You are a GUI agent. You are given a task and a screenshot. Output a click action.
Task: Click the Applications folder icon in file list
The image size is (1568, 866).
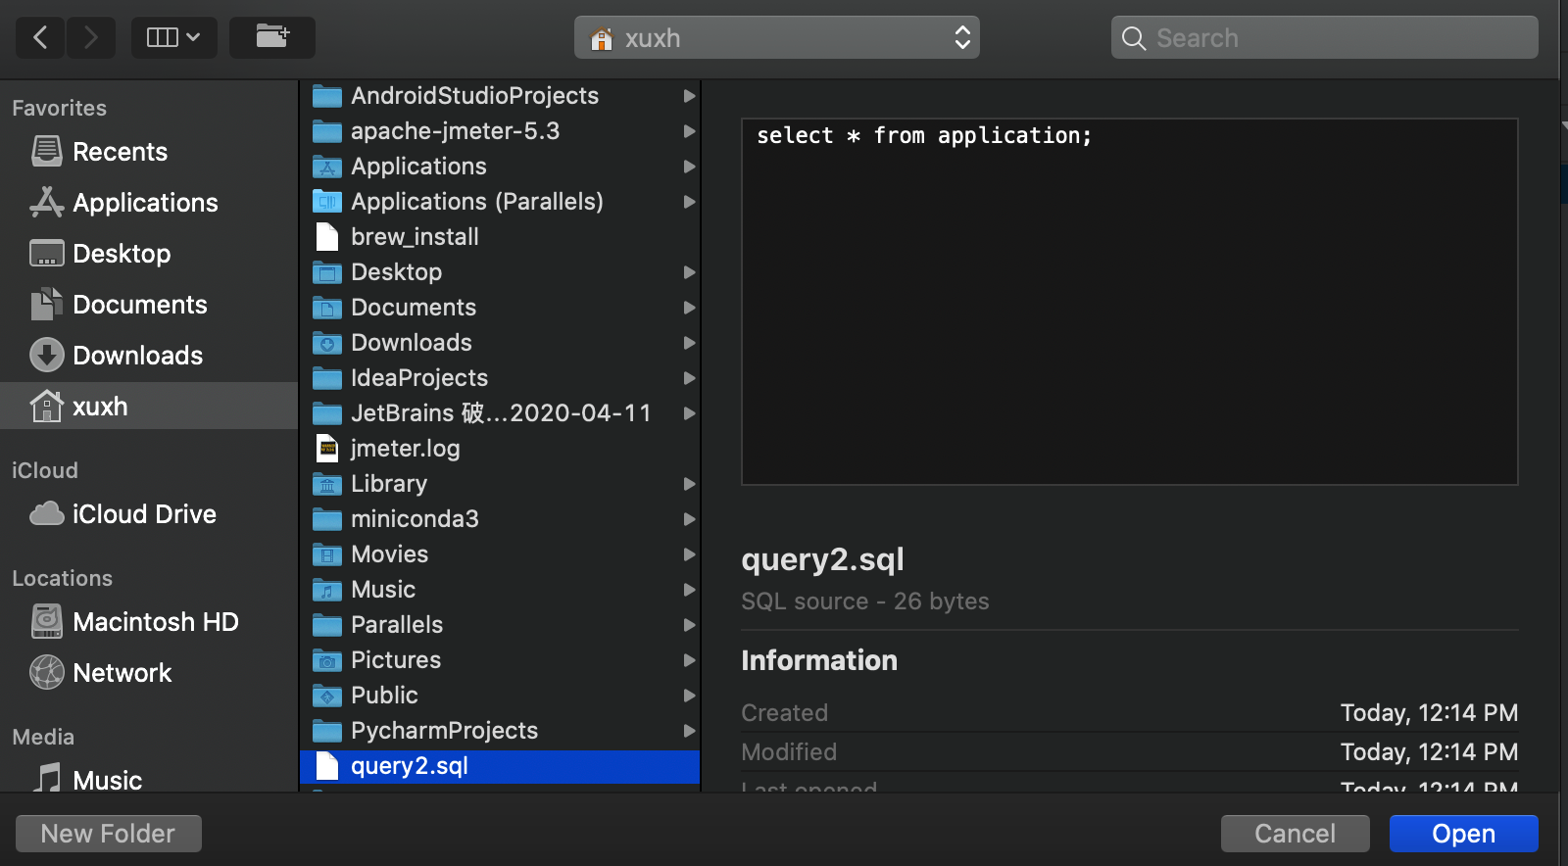(327, 167)
